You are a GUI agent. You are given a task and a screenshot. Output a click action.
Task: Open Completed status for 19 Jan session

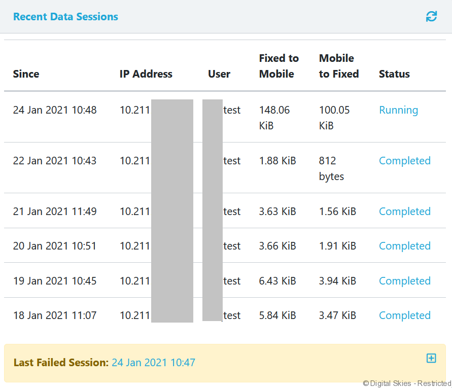click(x=404, y=281)
